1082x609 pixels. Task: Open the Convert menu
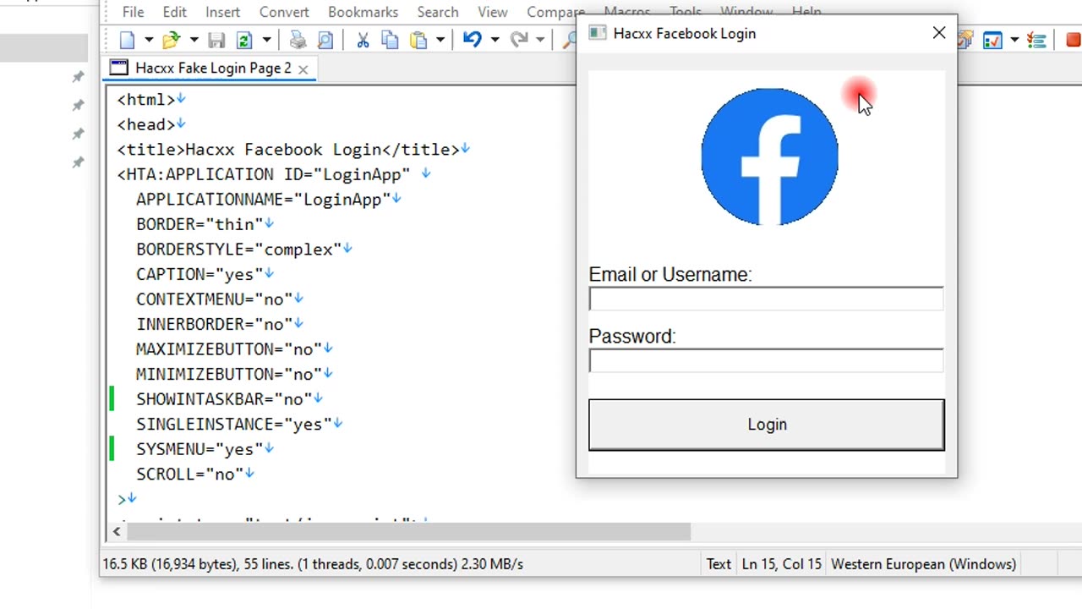point(284,12)
